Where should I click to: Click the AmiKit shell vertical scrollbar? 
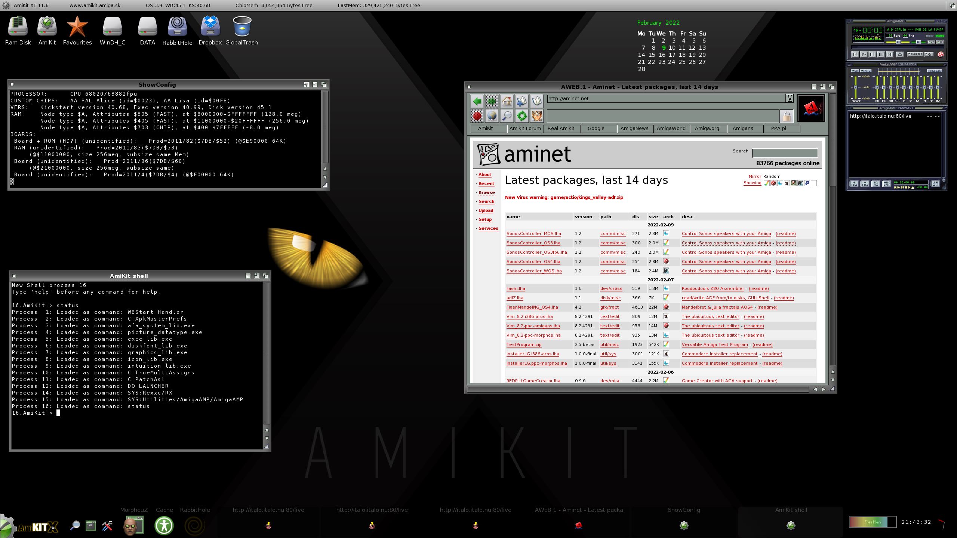(x=267, y=353)
